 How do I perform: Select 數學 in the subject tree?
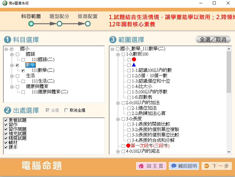tap(30, 65)
